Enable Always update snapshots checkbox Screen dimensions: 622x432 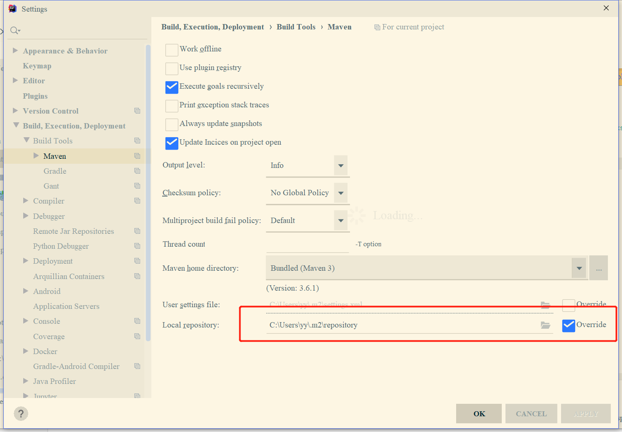tap(172, 124)
